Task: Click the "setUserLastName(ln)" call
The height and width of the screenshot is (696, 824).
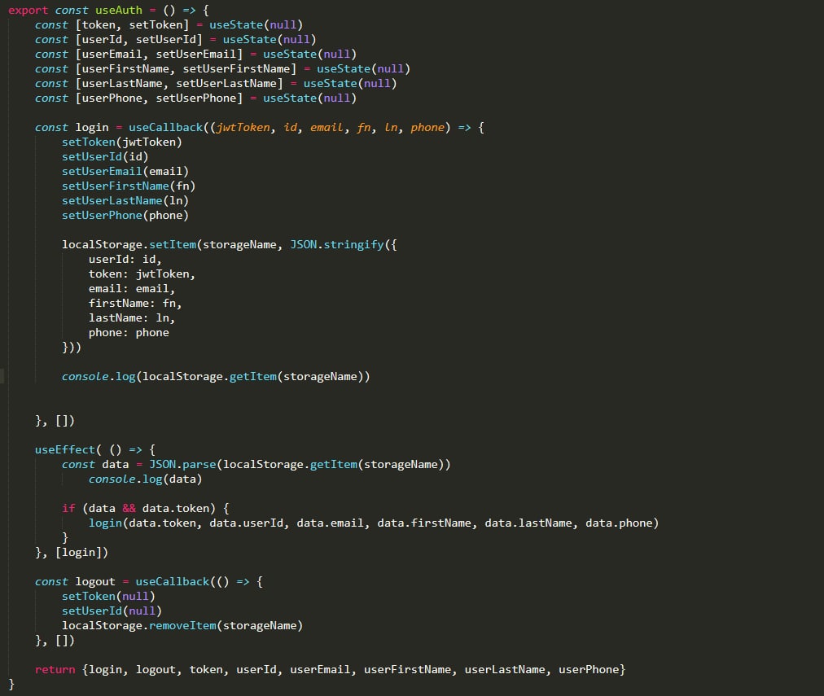Action: (x=125, y=201)
